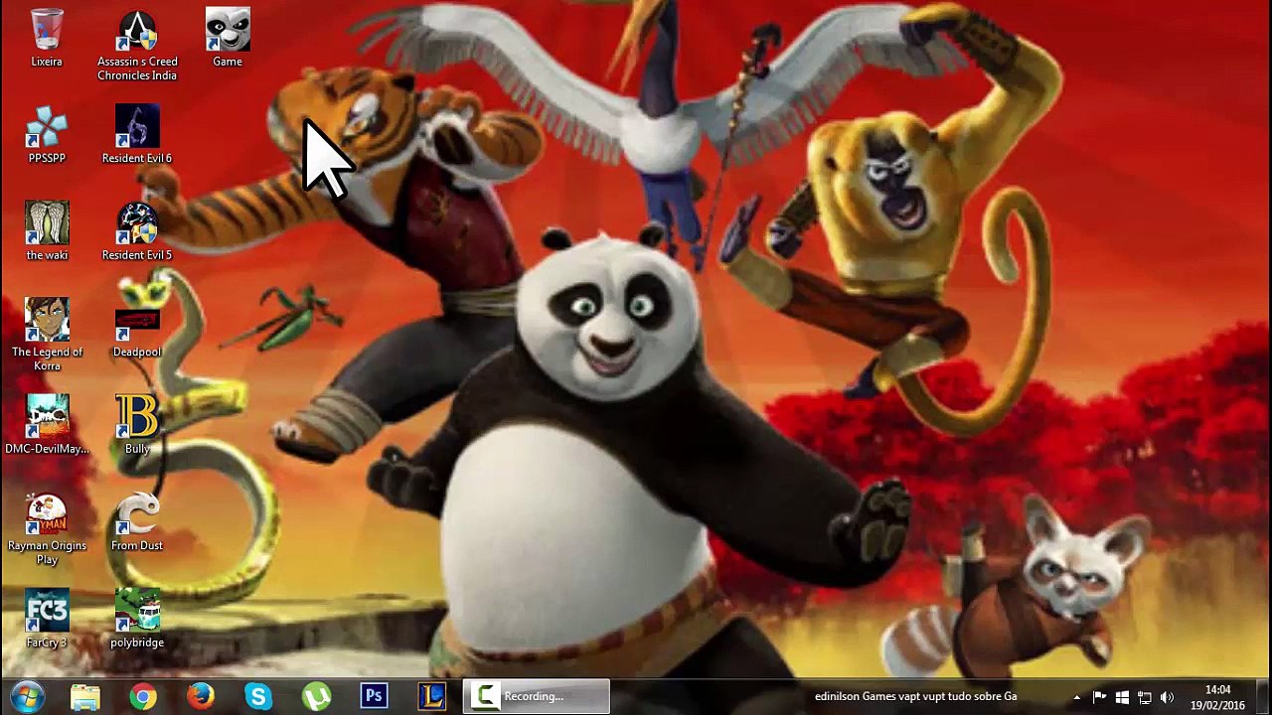Click the Show desktop button
Screen dimensions: 1272x715
1264,697
